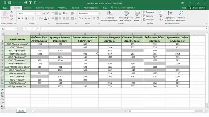Apply the fill color bucket
Screen dimensions: 209x117
pos(40,18)
